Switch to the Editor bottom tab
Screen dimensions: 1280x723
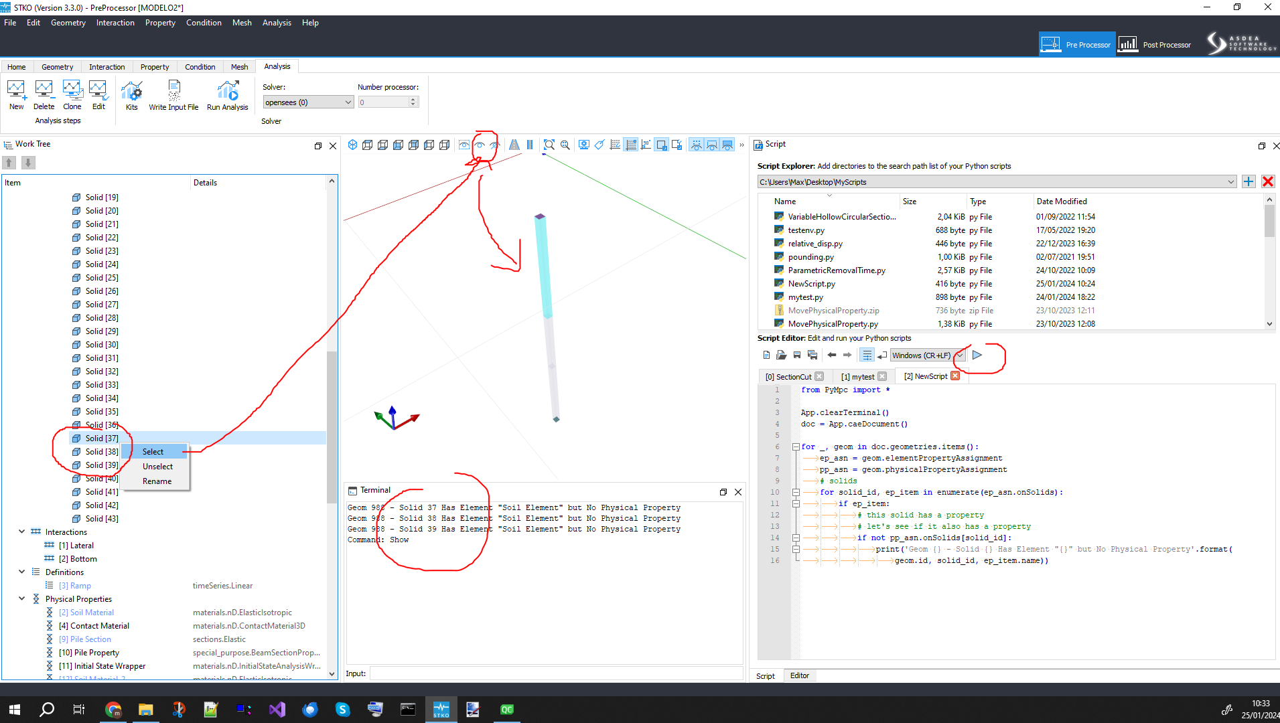pos(800,675)
